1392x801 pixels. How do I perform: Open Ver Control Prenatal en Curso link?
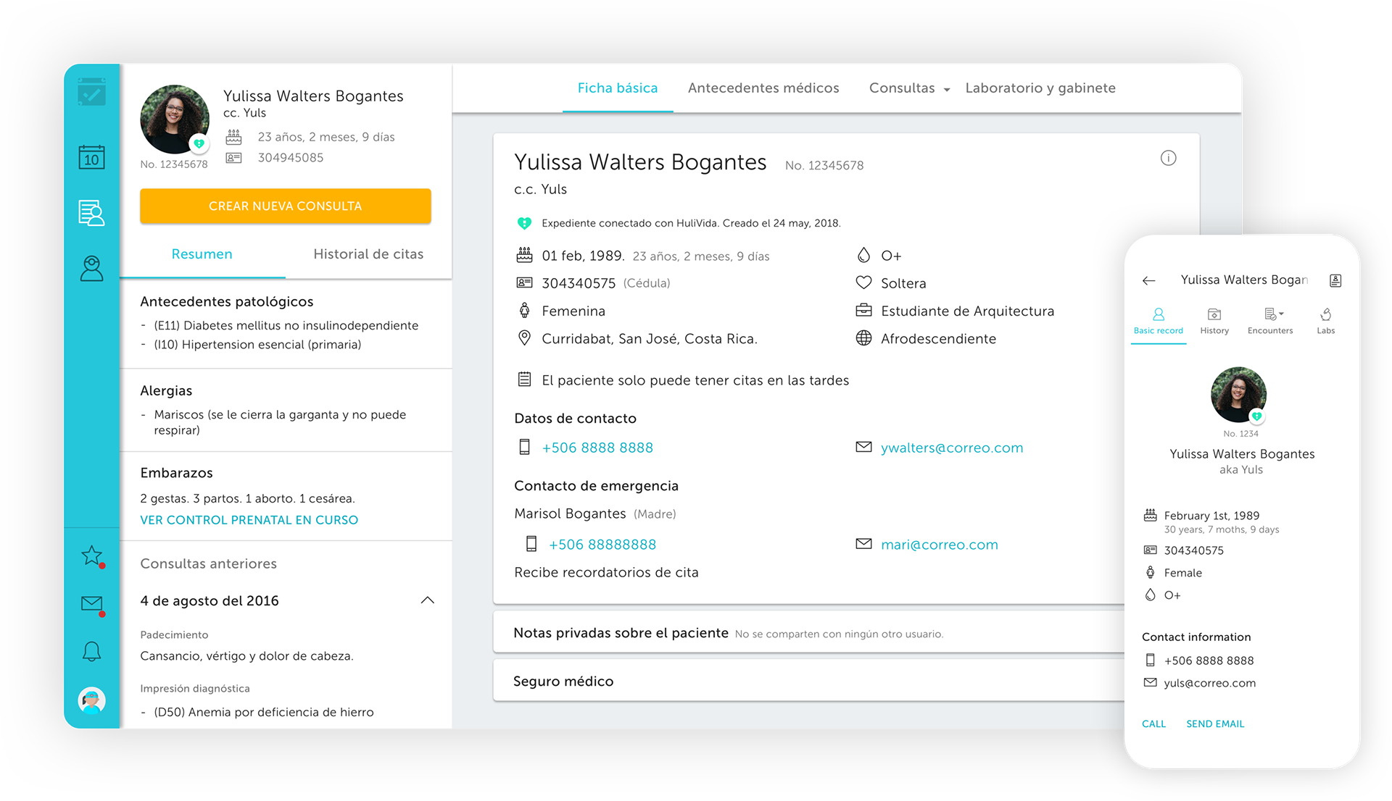[249, 520]
